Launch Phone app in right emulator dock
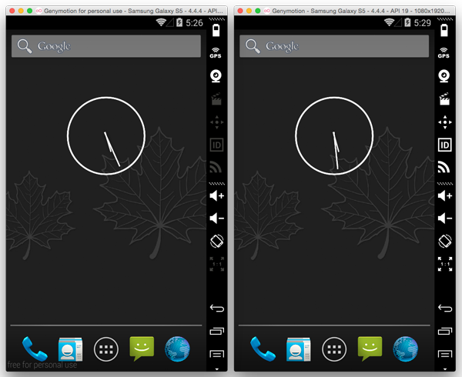Viewport: 462px width, 377px height. 263,349
